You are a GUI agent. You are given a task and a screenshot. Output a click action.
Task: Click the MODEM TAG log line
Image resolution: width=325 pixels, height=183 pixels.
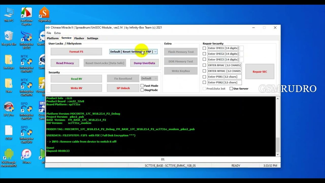(120, 129)
